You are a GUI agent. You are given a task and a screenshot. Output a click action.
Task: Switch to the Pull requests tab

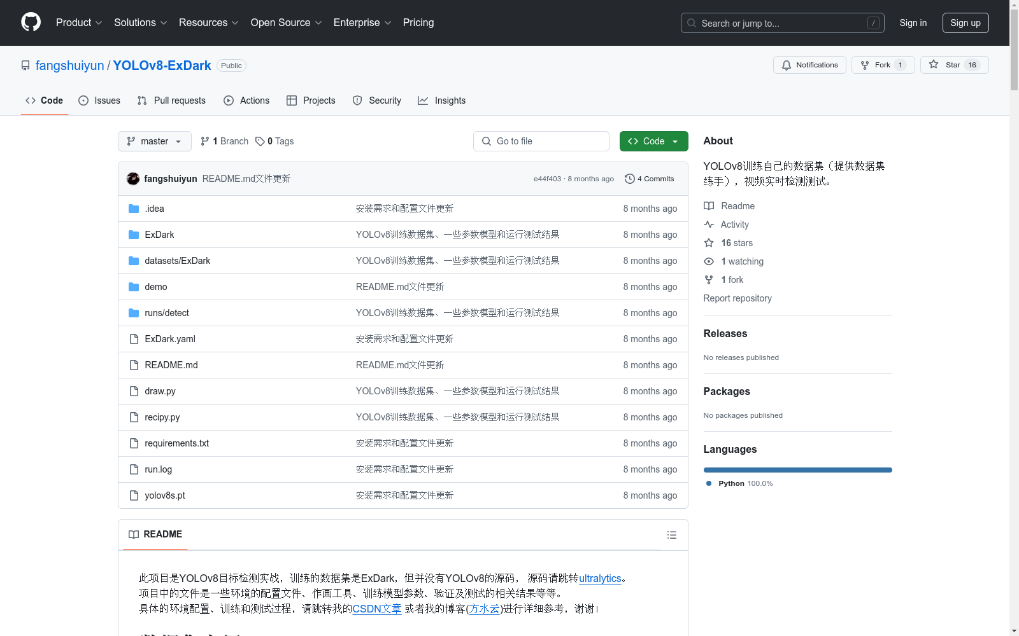click(x=171, y=100)
